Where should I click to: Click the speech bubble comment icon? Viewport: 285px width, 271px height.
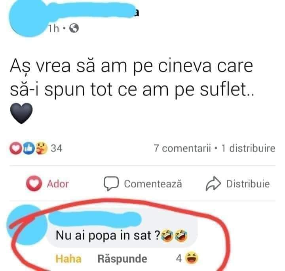111,184
